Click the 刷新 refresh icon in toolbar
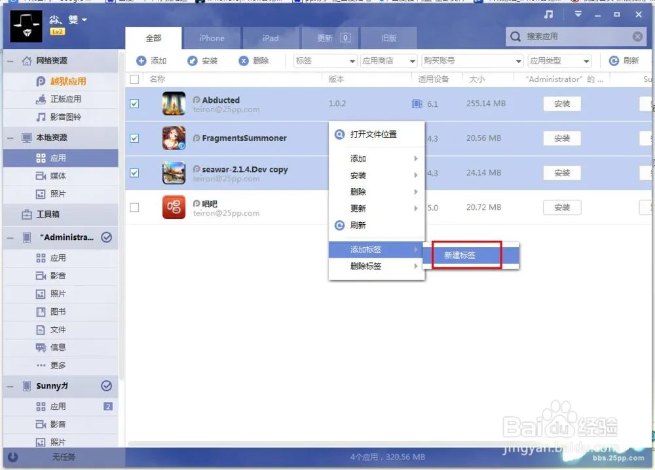 (x=614, y=61)
